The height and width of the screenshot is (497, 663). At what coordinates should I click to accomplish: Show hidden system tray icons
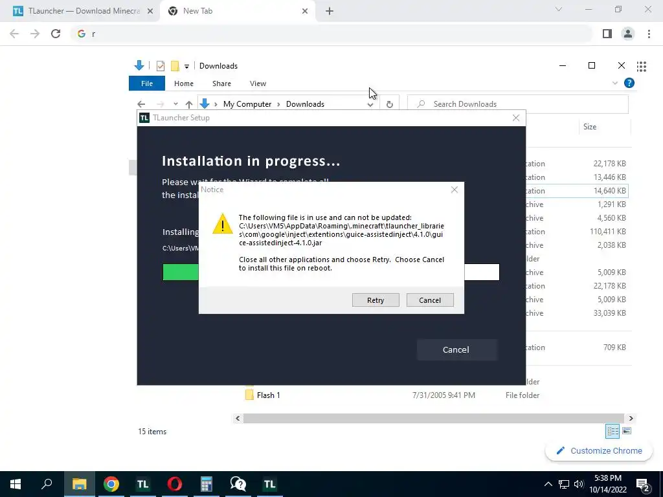point(548,484)
